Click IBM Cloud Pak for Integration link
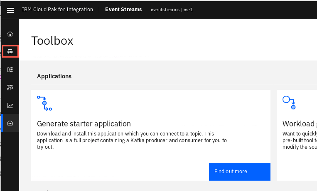The image size is (317, 191). (x=57, y=10)
